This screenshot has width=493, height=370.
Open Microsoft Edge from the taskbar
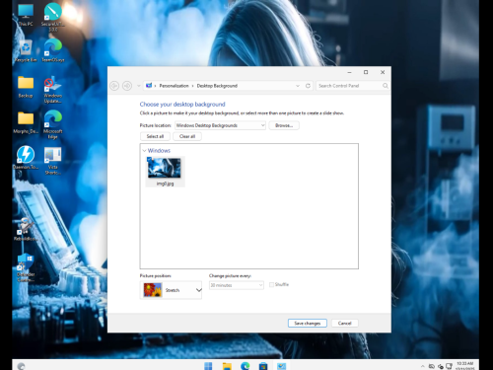tap(246, 366)
